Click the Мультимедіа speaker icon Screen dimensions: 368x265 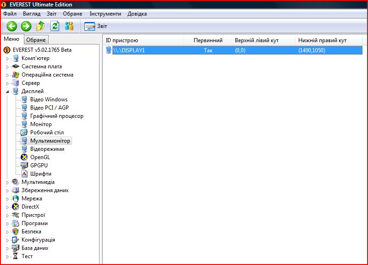click(x=16, y=182)
